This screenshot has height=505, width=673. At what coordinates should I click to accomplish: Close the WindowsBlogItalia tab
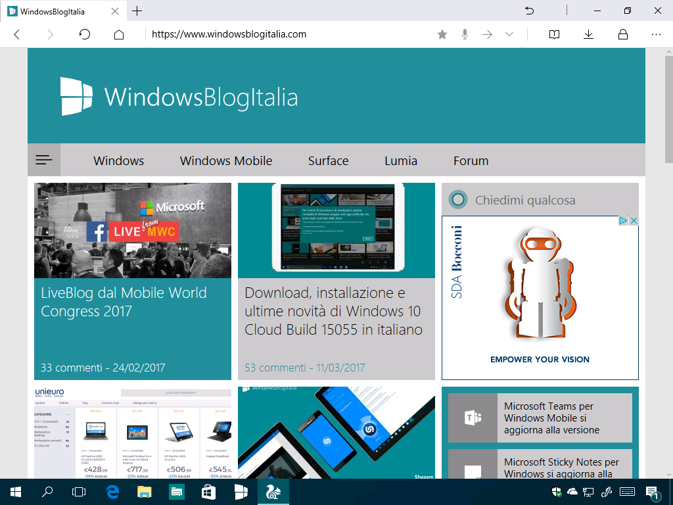[115, 11]
